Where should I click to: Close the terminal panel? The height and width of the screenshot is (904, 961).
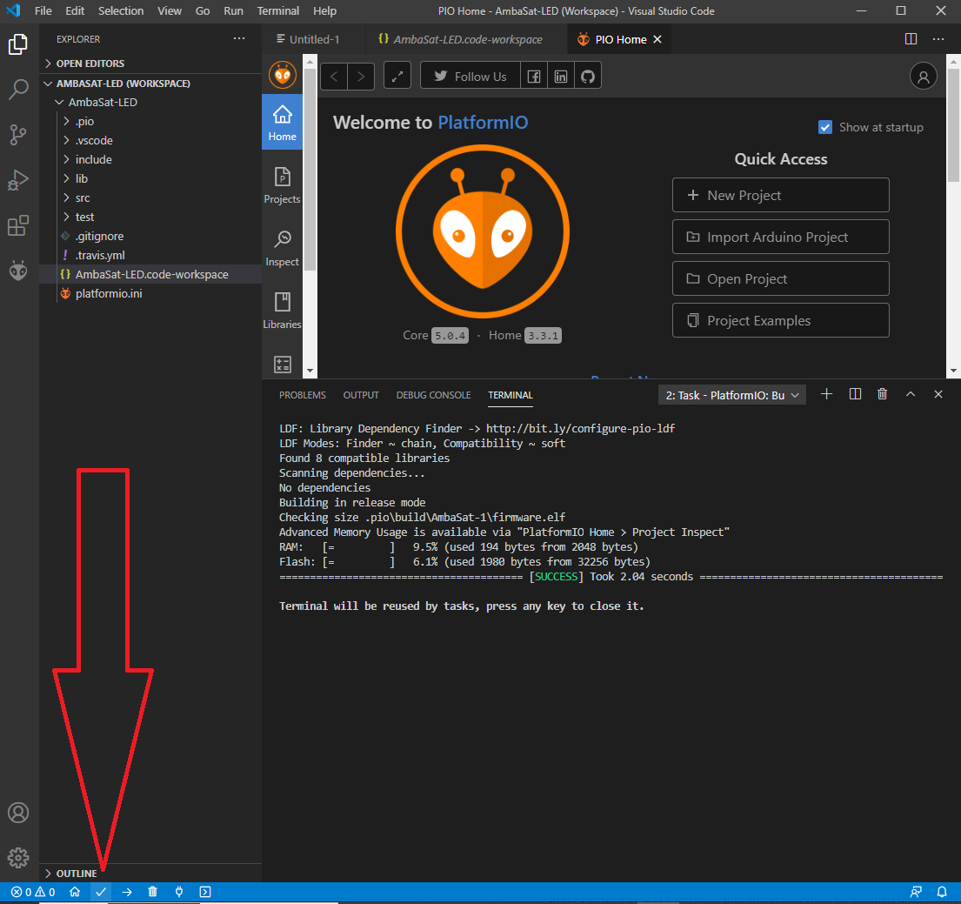click(x=938, y=394)
